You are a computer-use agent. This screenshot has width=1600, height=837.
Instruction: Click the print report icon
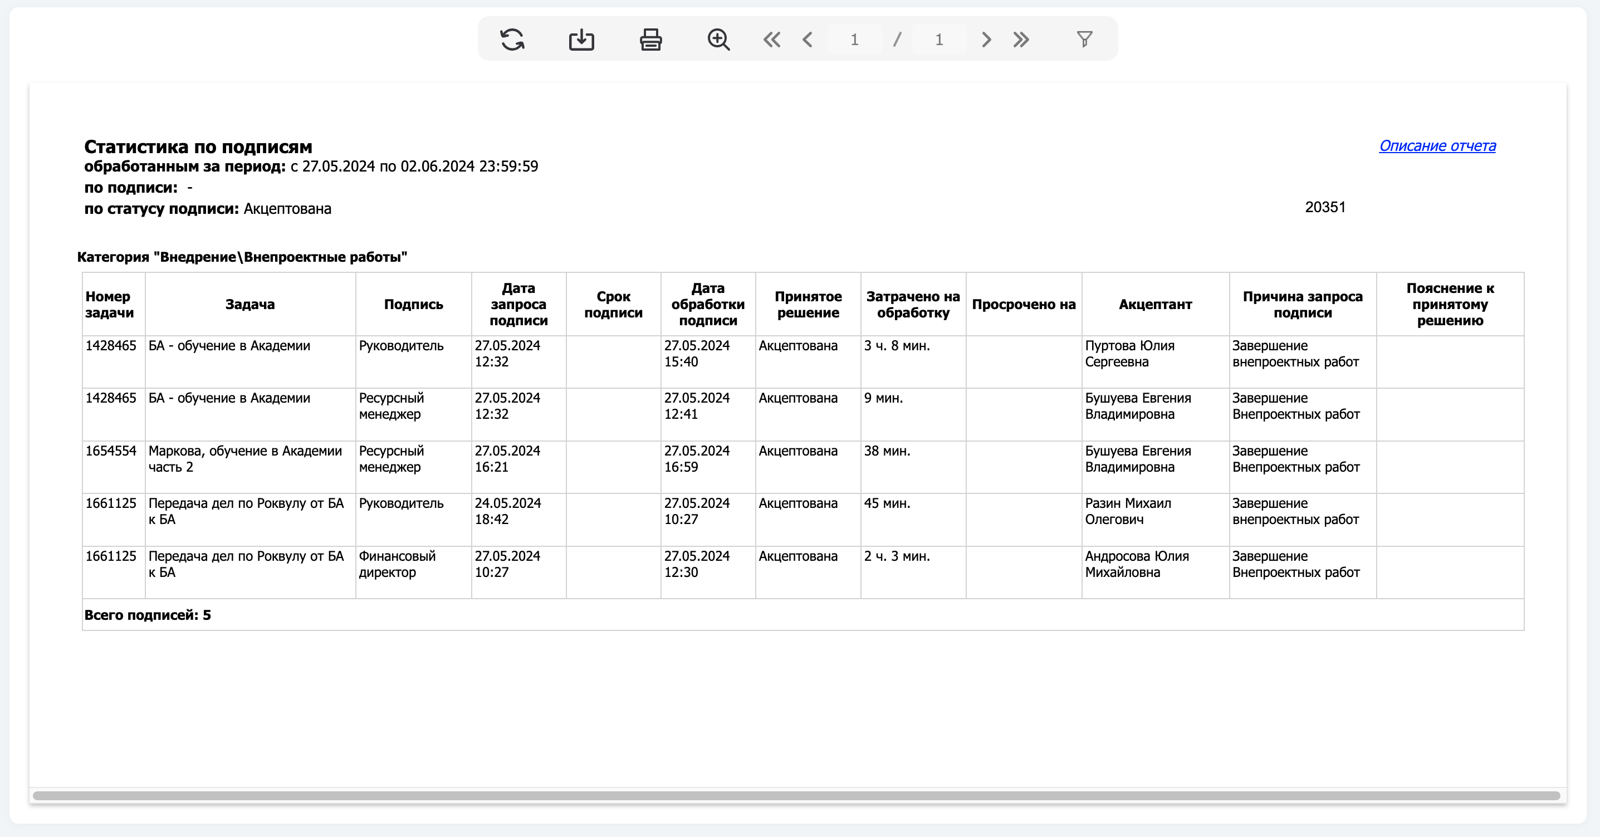coord(650,40)
